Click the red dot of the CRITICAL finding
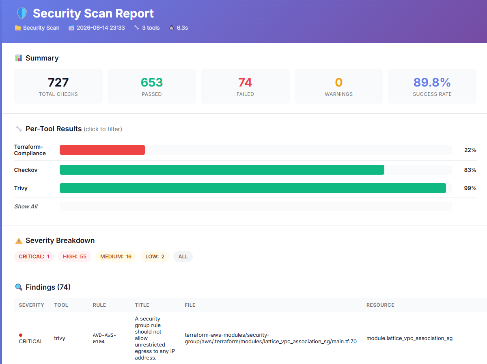 pyautogui.click(x=21, y=335)
